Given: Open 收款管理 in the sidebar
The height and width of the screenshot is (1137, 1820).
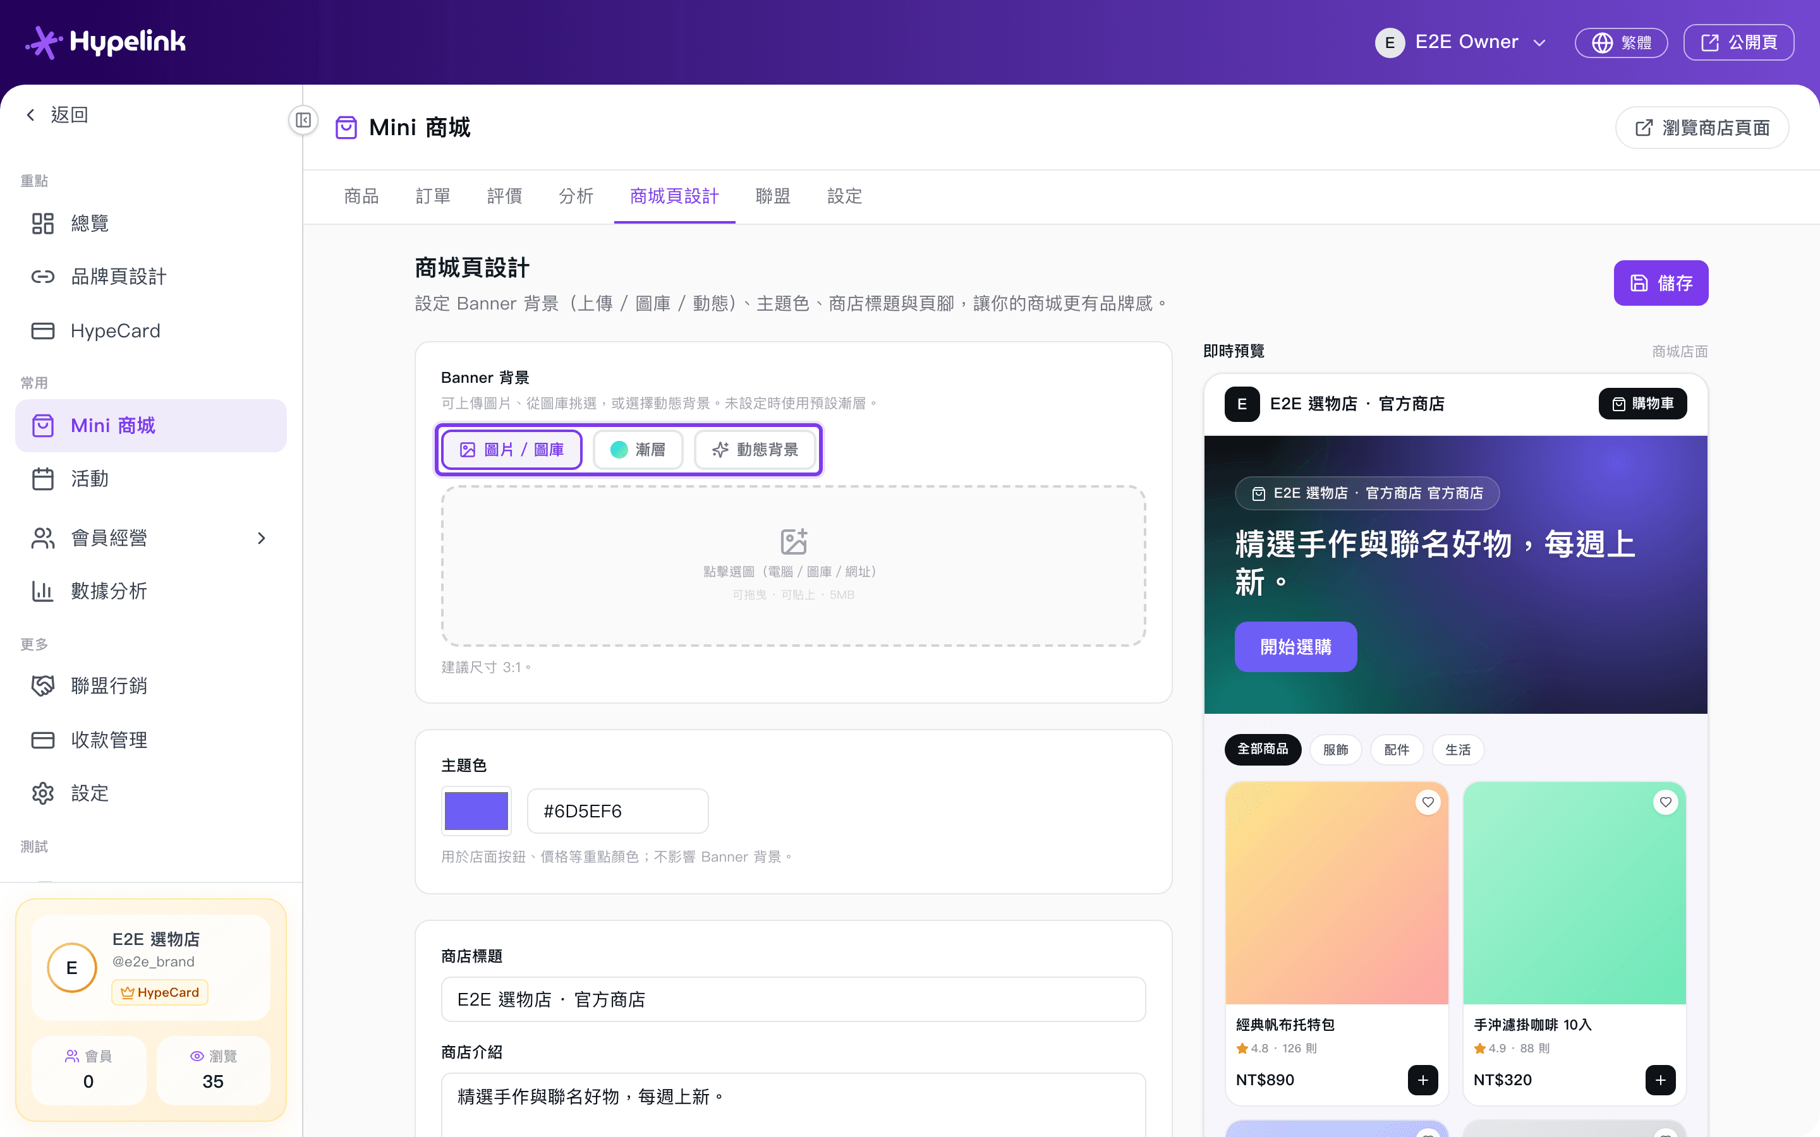Looking at the screenshot, I should pyautogui.click(x=150, y=740).
